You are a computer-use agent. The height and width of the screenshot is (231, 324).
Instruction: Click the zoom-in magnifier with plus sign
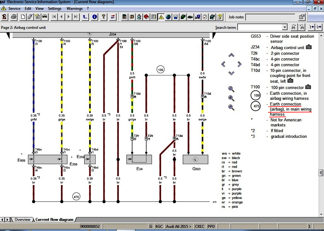[x=231, y=98]
